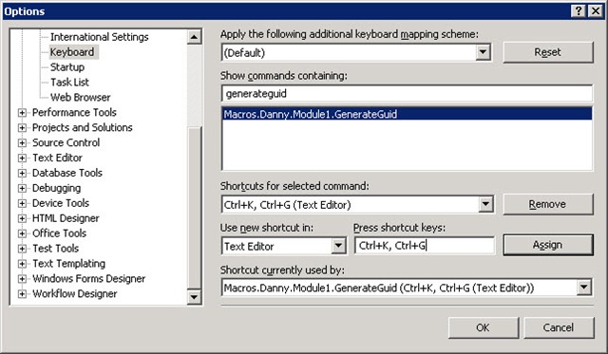Expand the Test Tools node

coord(22,249)
